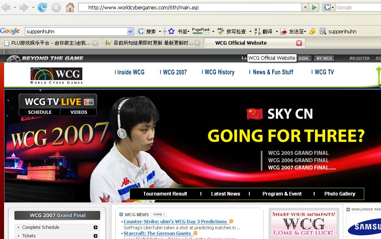Open the 拼写检查 dropdown arrow
This screenshot has width=381, height=239.
pyautogui.click(x=250, y=31)
